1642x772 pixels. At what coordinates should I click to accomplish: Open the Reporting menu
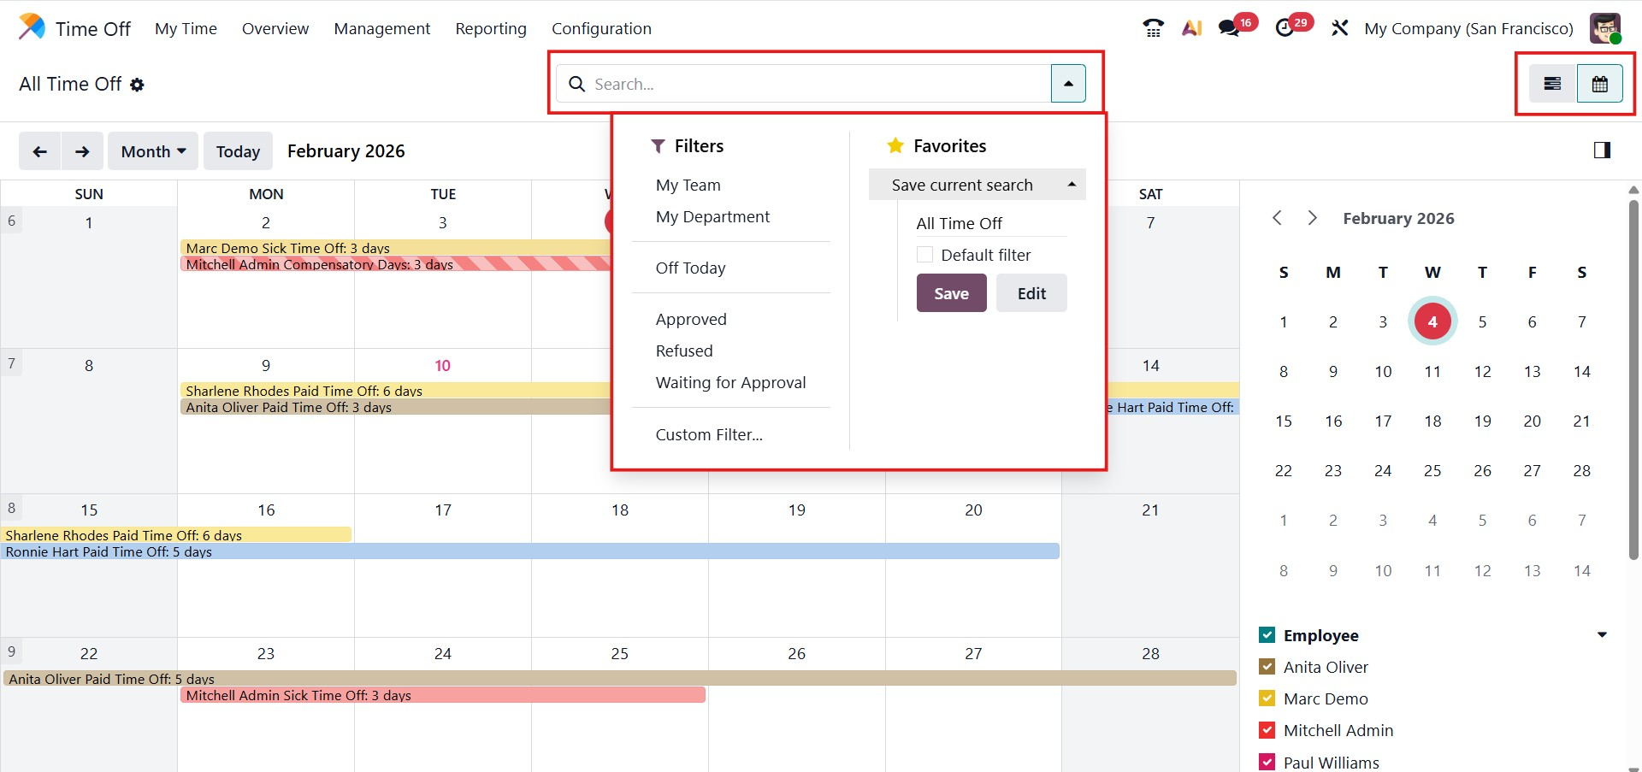click(490, 28)
